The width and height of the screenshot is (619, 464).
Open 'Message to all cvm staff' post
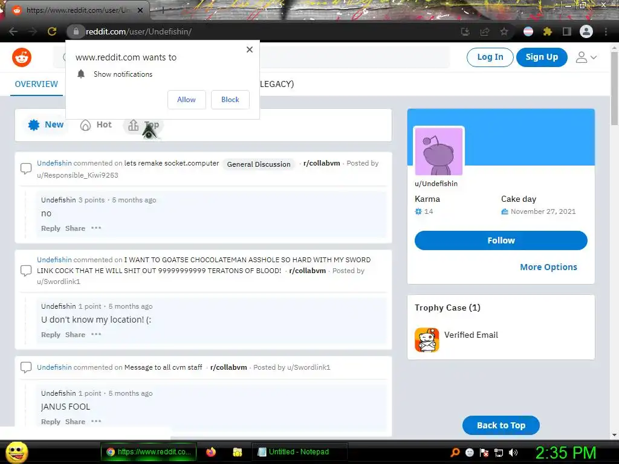(163, 367)
